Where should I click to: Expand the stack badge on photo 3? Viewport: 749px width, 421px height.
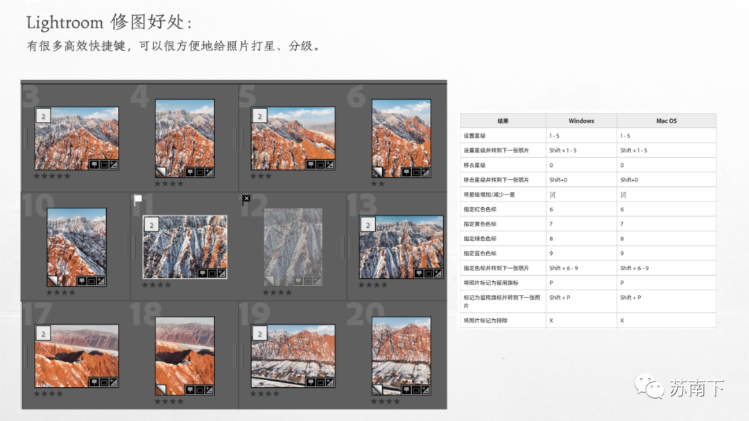click(43, 116)
